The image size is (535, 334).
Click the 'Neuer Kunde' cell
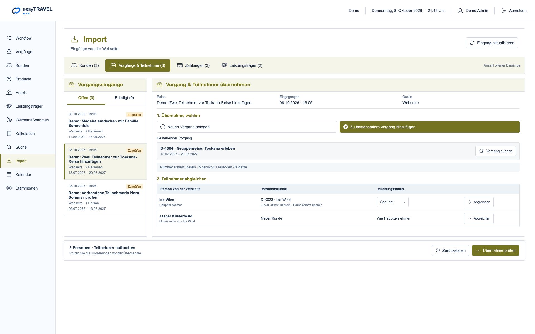pyautogui.click(x=271, y=218)
